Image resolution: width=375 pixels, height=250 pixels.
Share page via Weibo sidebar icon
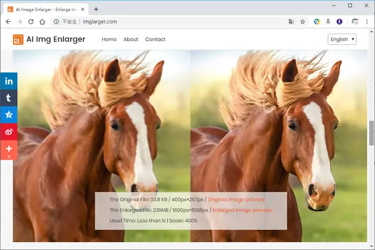tap(9, 132)
